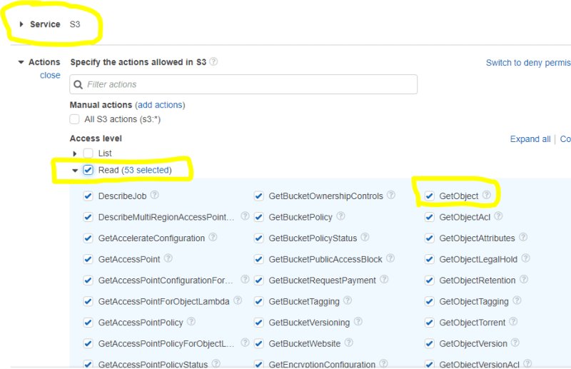Open help for GetBucketOwnershipControls
Image resolution: width=571 pixels, height=369 pixels.
tap(390, 195)
